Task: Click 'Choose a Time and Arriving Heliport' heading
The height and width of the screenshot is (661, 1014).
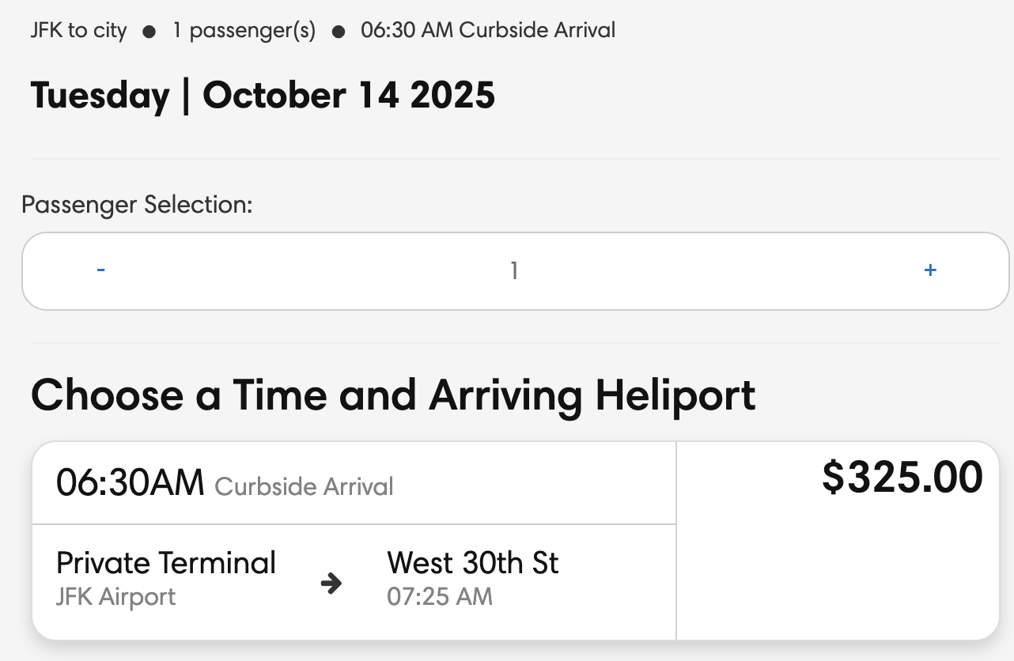Action: (x=393, y=395)
